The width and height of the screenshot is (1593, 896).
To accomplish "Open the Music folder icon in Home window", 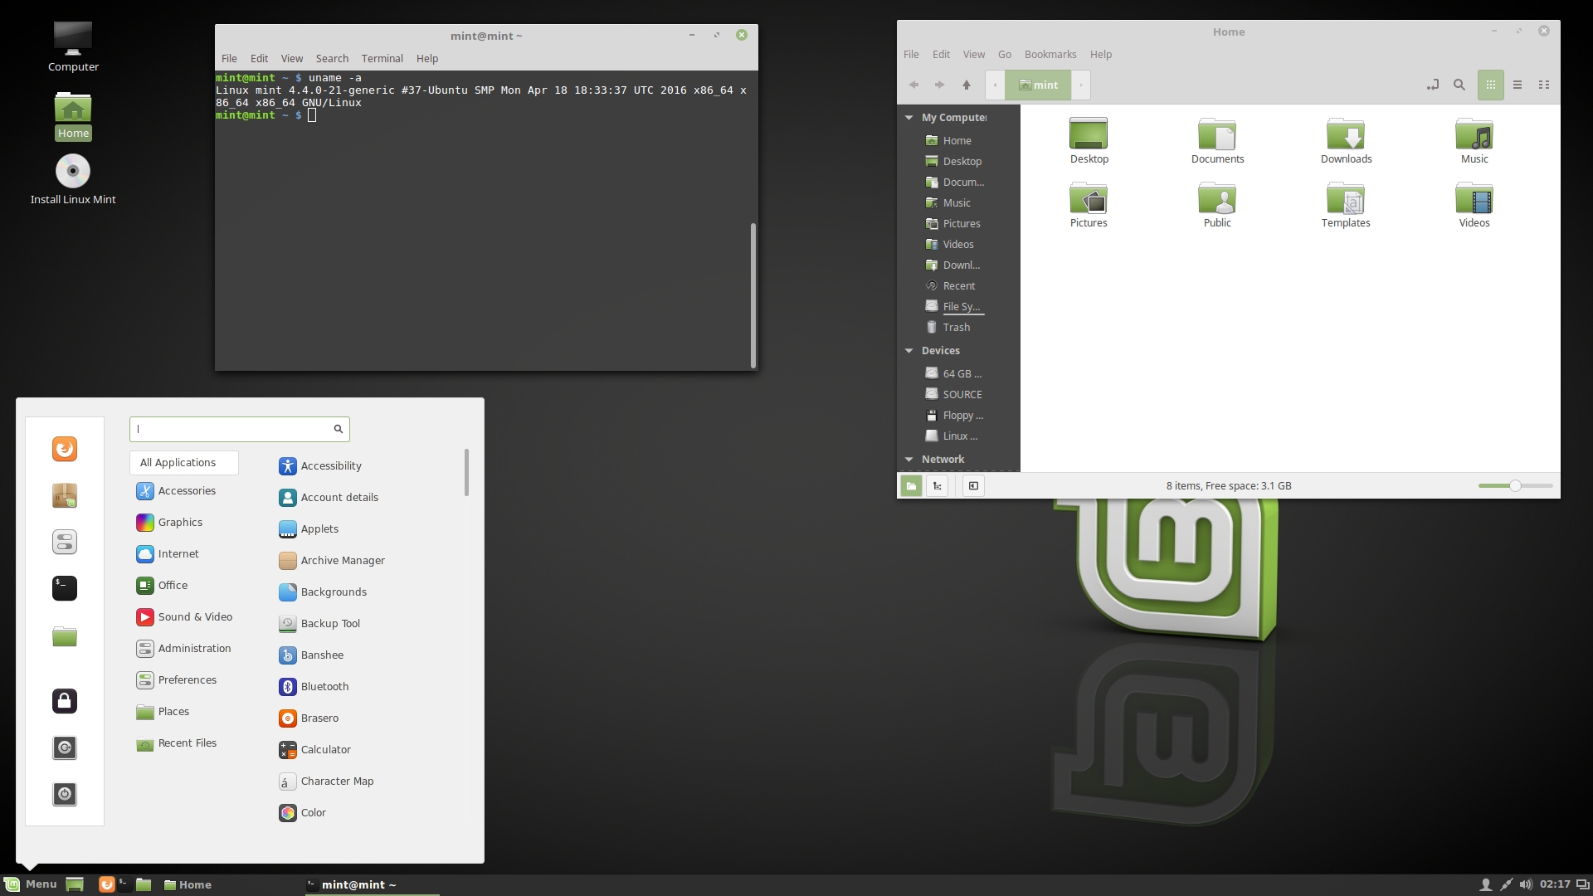I will click(1474, 141).
